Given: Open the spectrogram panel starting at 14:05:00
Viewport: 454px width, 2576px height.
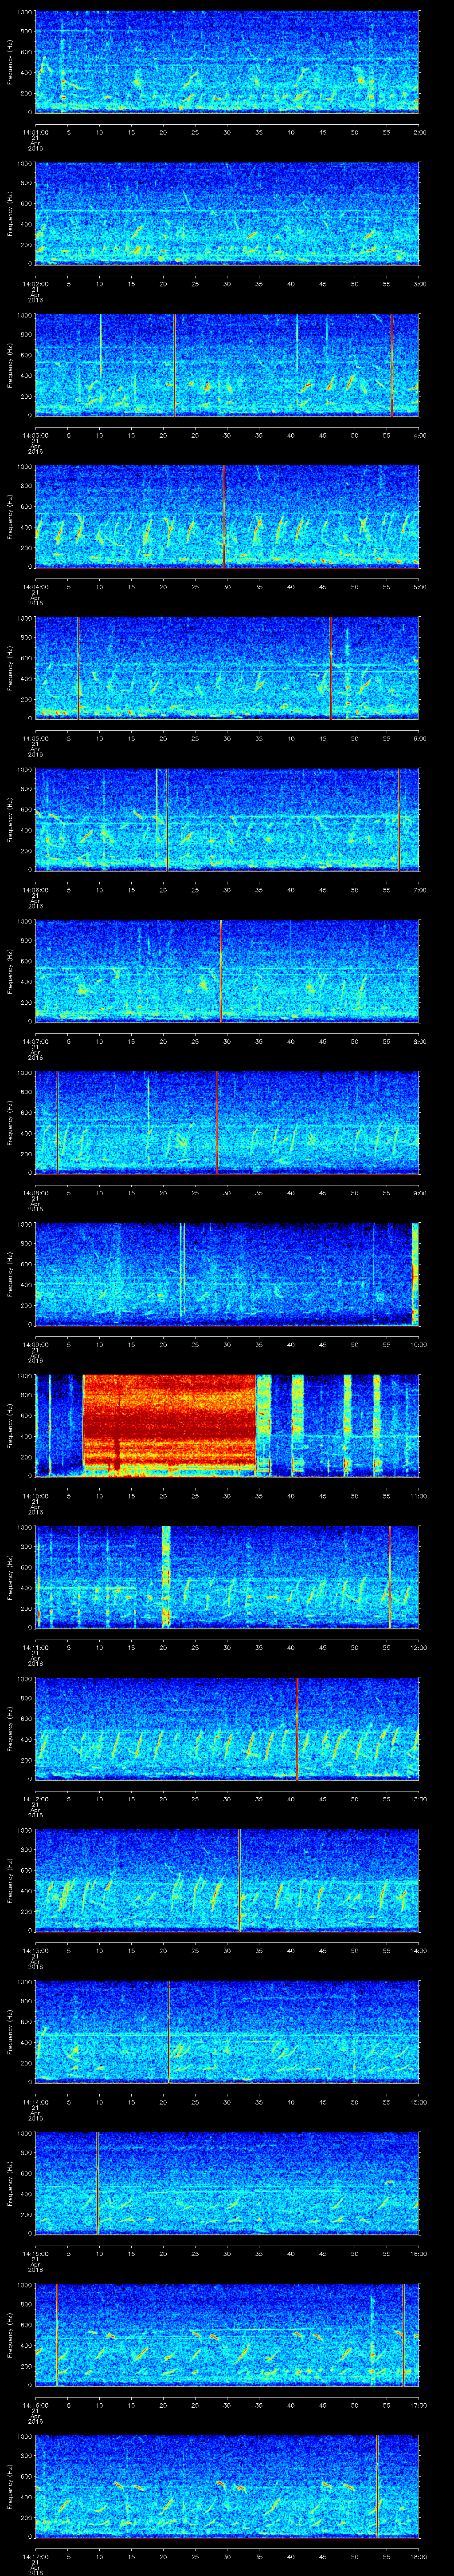Looking at the screenshot, I should click(227, 669).
